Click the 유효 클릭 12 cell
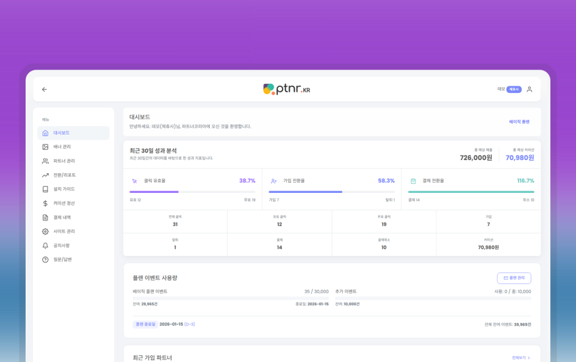576x362 pixels. pyautogui.click(x=280, y=221)
